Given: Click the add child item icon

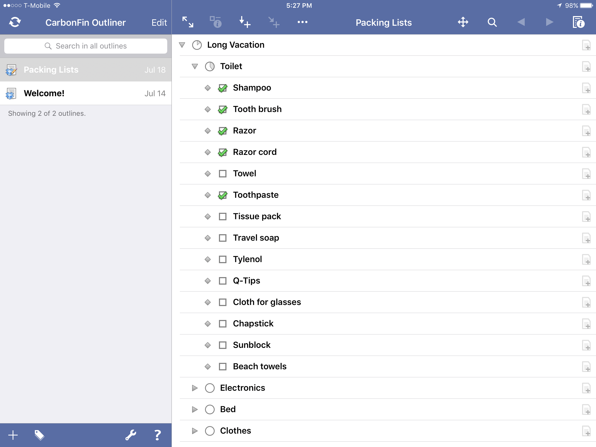Looking at the screenshot, I should click(x=274, y=22).
